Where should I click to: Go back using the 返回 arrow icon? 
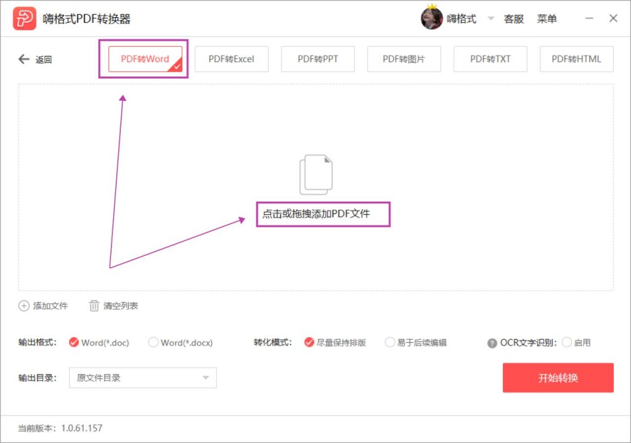click(x=24, y=59)
